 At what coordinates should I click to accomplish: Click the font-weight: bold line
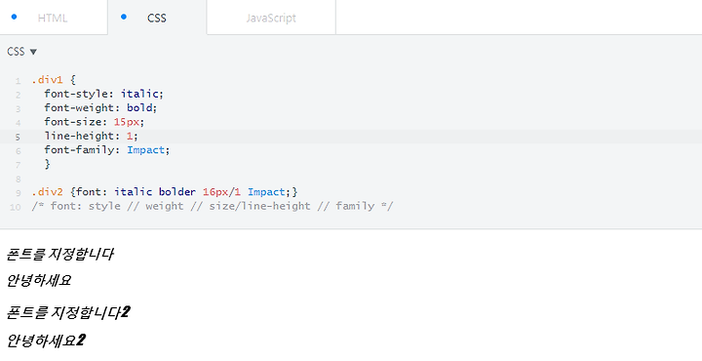point(100,107)
